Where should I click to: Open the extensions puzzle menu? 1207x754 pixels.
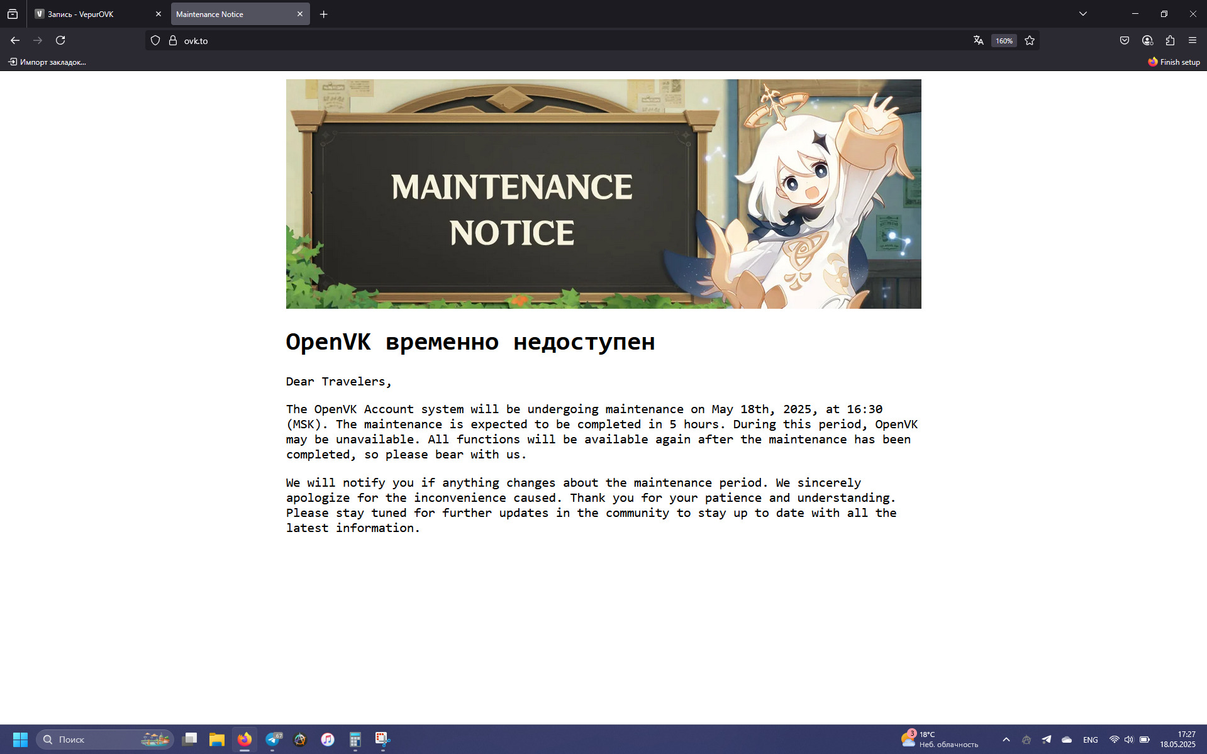point(1170,40)
